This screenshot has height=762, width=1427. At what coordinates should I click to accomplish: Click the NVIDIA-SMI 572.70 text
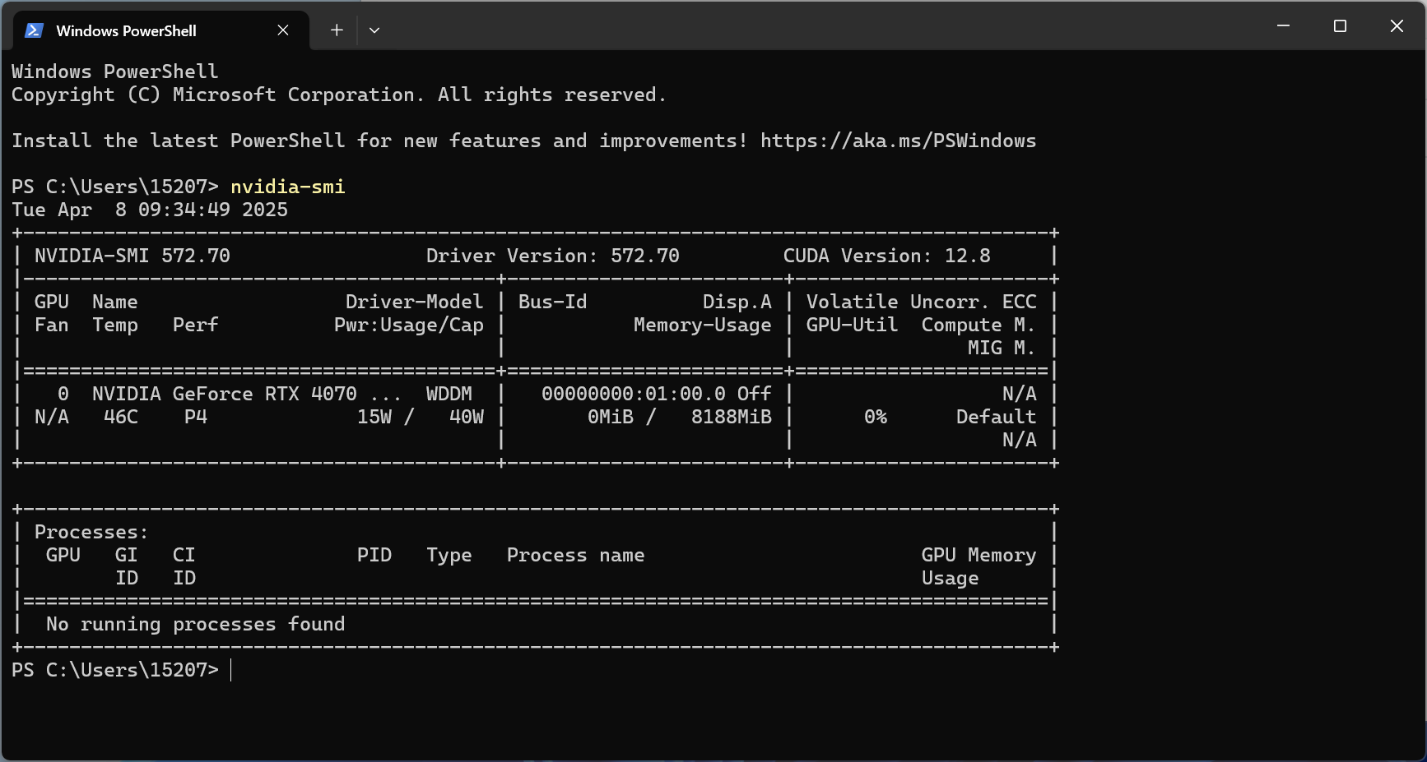click(x=132, y=256)
